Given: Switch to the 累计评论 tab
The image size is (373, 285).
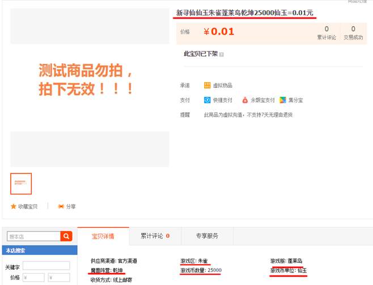Looking at the screenshot, I should coord(155,236).
